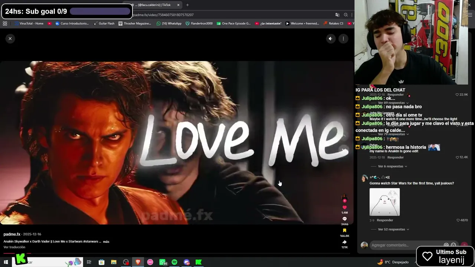Expand the caption with "más"
The width and height of the screenshot is (475, 267).
coord(106,242)
